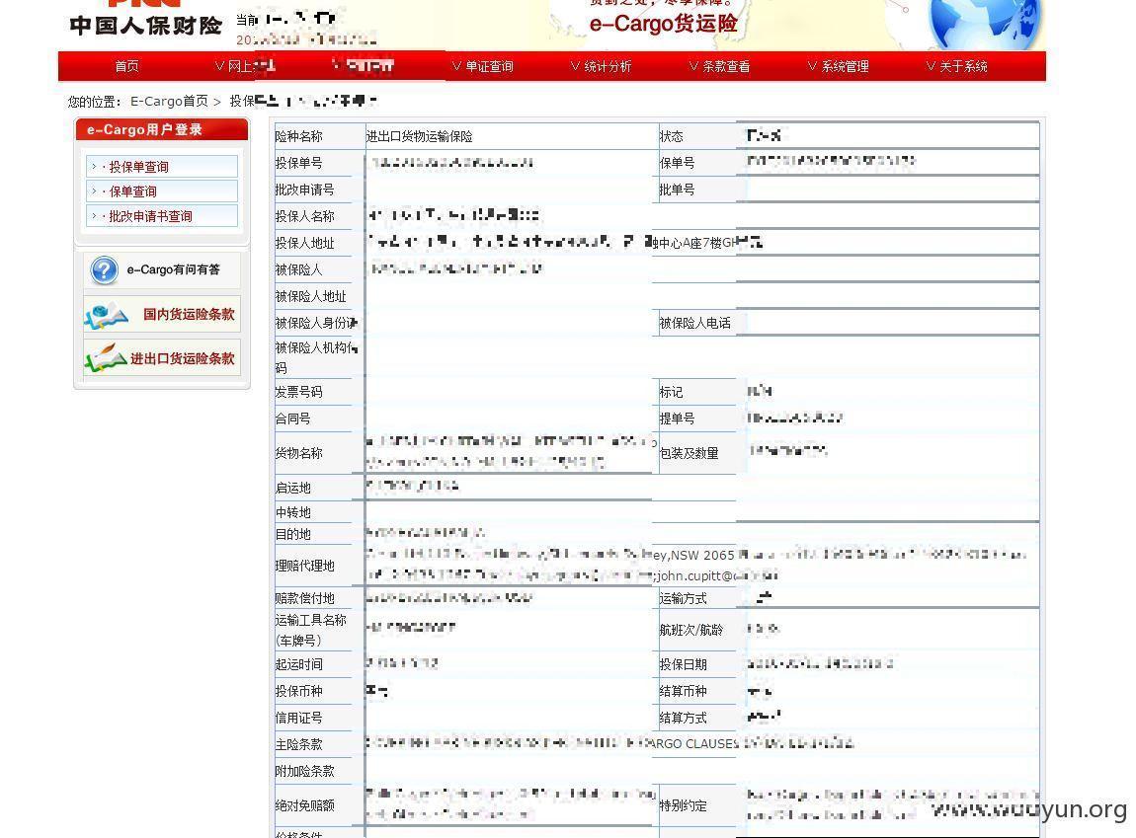Click the 结算方式 label
The image size is (1136, 838).
[x=684, y=718]
